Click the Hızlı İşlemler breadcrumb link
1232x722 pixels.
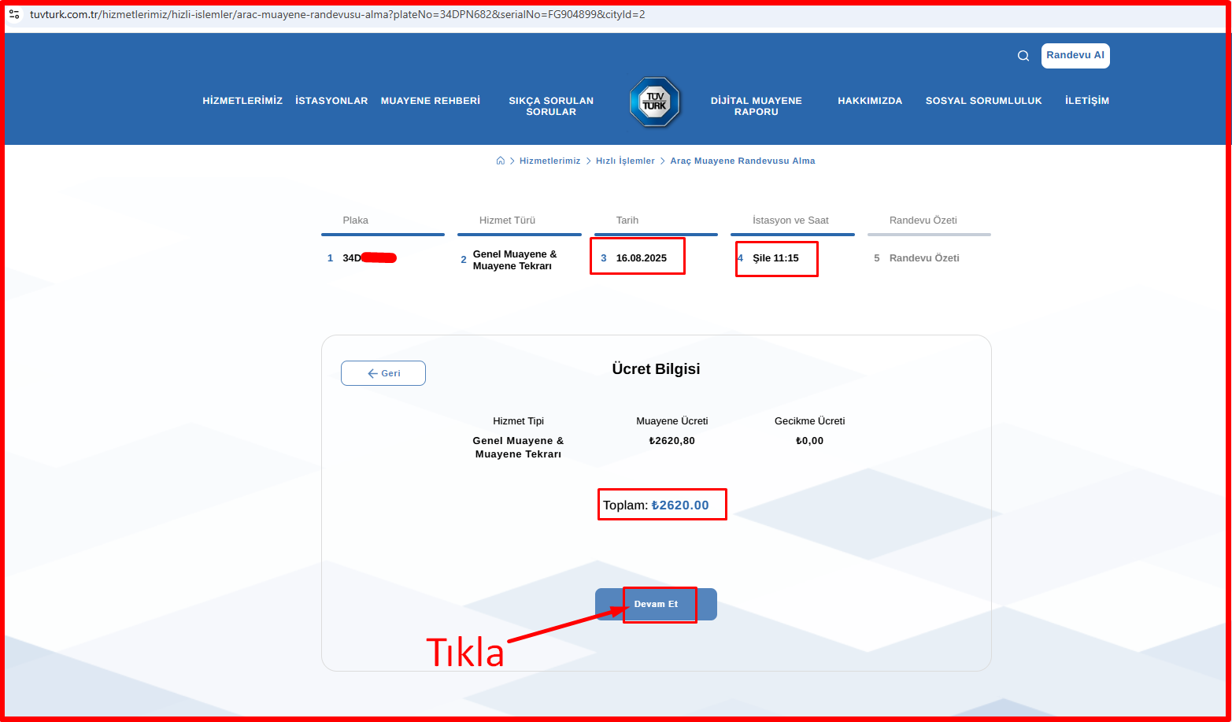point(625,161)
